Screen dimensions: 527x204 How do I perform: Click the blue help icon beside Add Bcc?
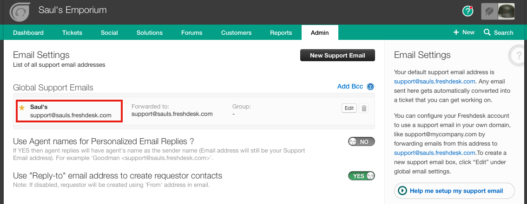[x=370, y=87]
